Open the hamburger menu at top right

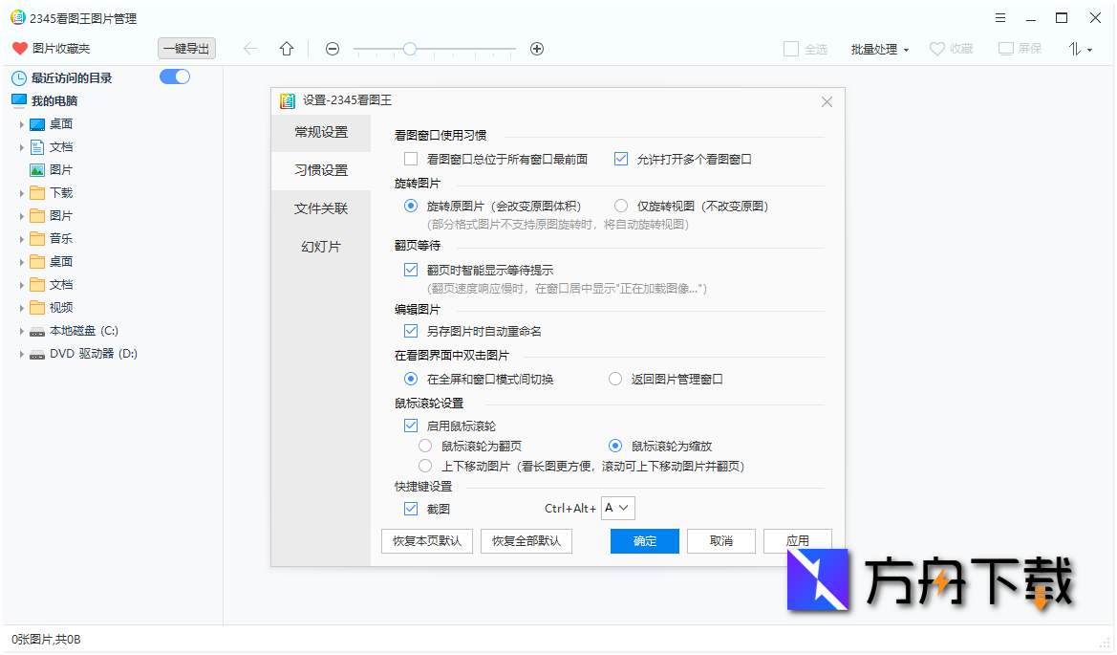pyautogui.click(x=999, y=17)
